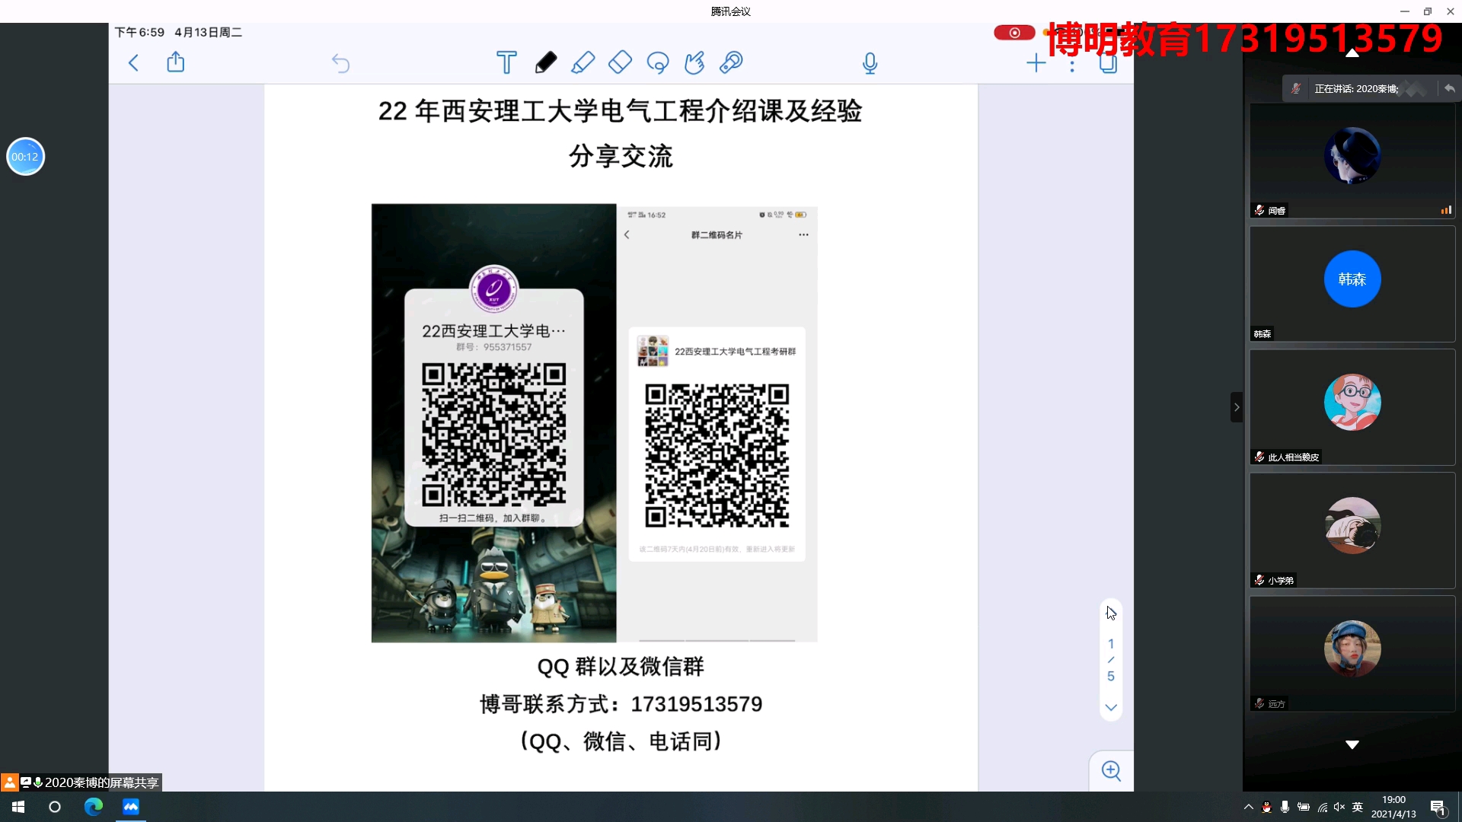Select participant 远方 tile

pyautogui.click(x=1352, y=654)
